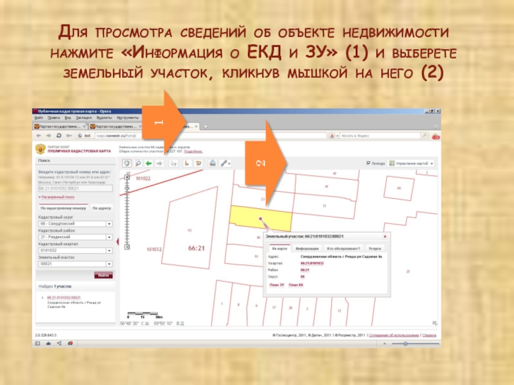514x385 pixels.
Task: Collapse Расширенный поиск section
Action: coord(57,197)
